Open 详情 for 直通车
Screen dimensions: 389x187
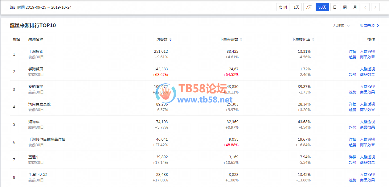tap(353, 157)
